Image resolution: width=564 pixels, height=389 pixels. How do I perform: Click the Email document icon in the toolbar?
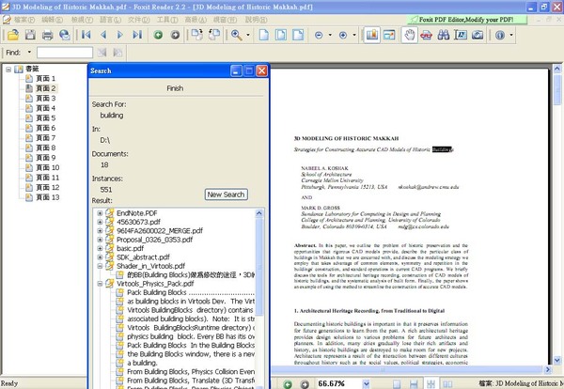tap(64, 35)
